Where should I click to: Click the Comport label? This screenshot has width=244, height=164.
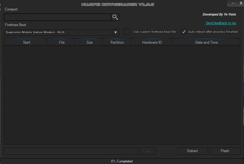pos(11,9)
